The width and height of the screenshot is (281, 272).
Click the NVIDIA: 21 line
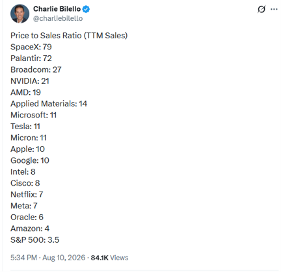pyautogui.click(x=30, y=81)
